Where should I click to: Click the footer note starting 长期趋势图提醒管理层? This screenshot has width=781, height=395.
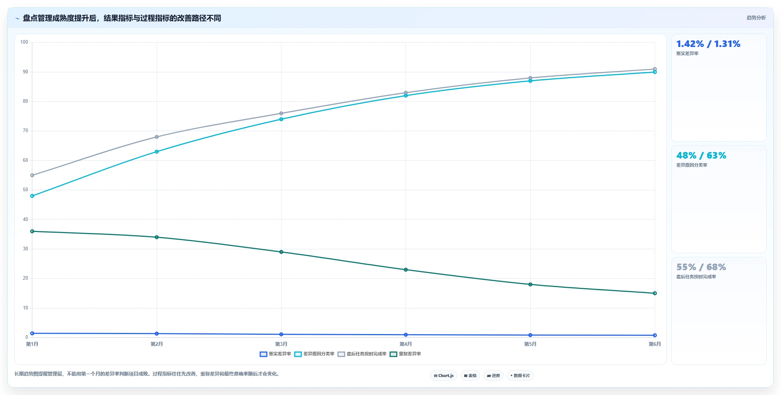(x=148, y=374)
